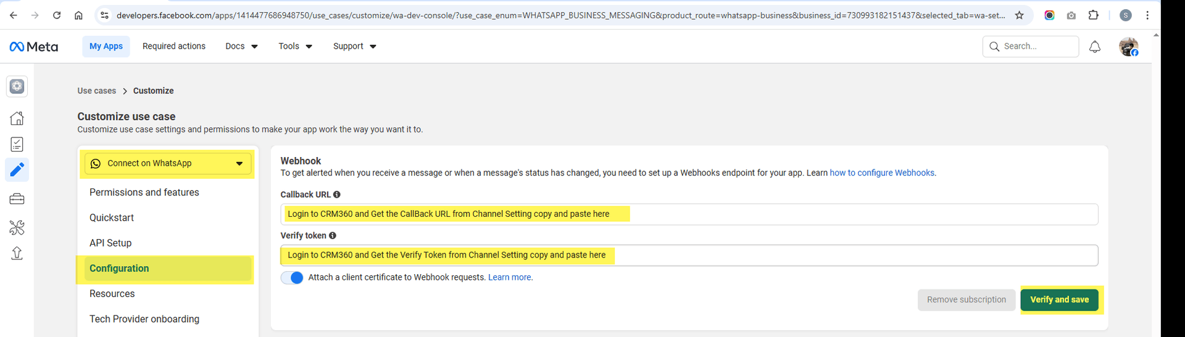The width and height of the screenshot is (1185, 337).
Task: Click the Webhook section heading
Action: [x=301, y=161]
